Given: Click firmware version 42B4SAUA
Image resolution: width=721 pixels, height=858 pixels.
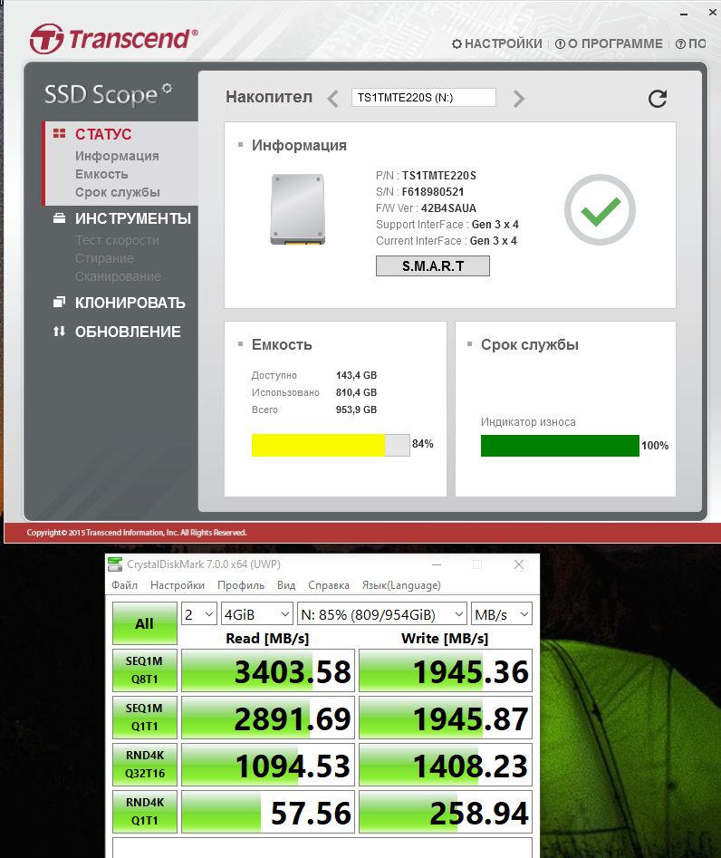Looking at the screenshot, I should tap(448, 208).
